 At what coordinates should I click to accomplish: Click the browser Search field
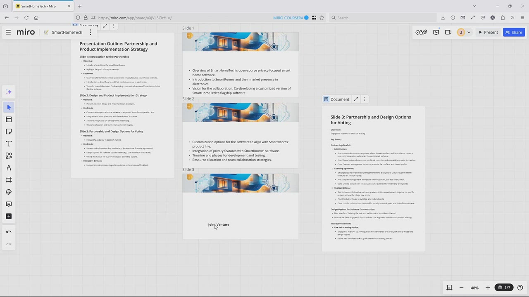point(382,18)
